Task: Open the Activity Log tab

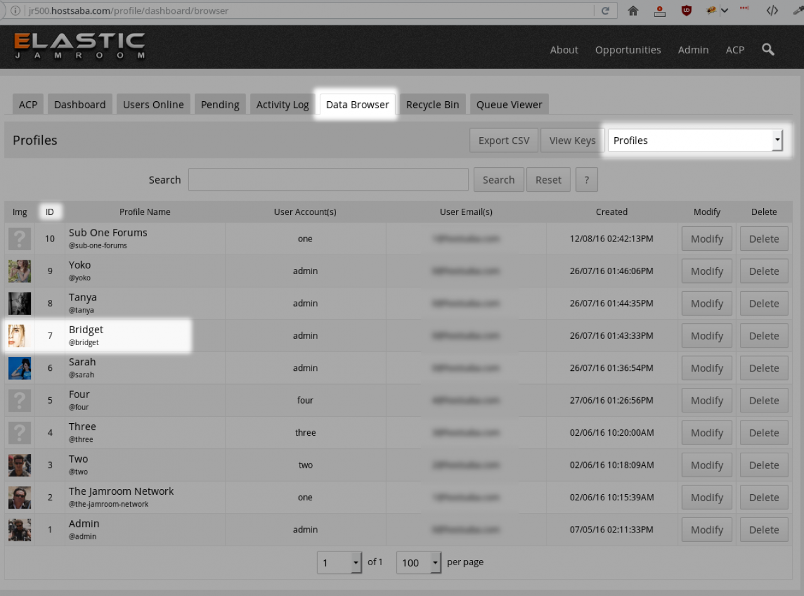Action: [282, 105]
